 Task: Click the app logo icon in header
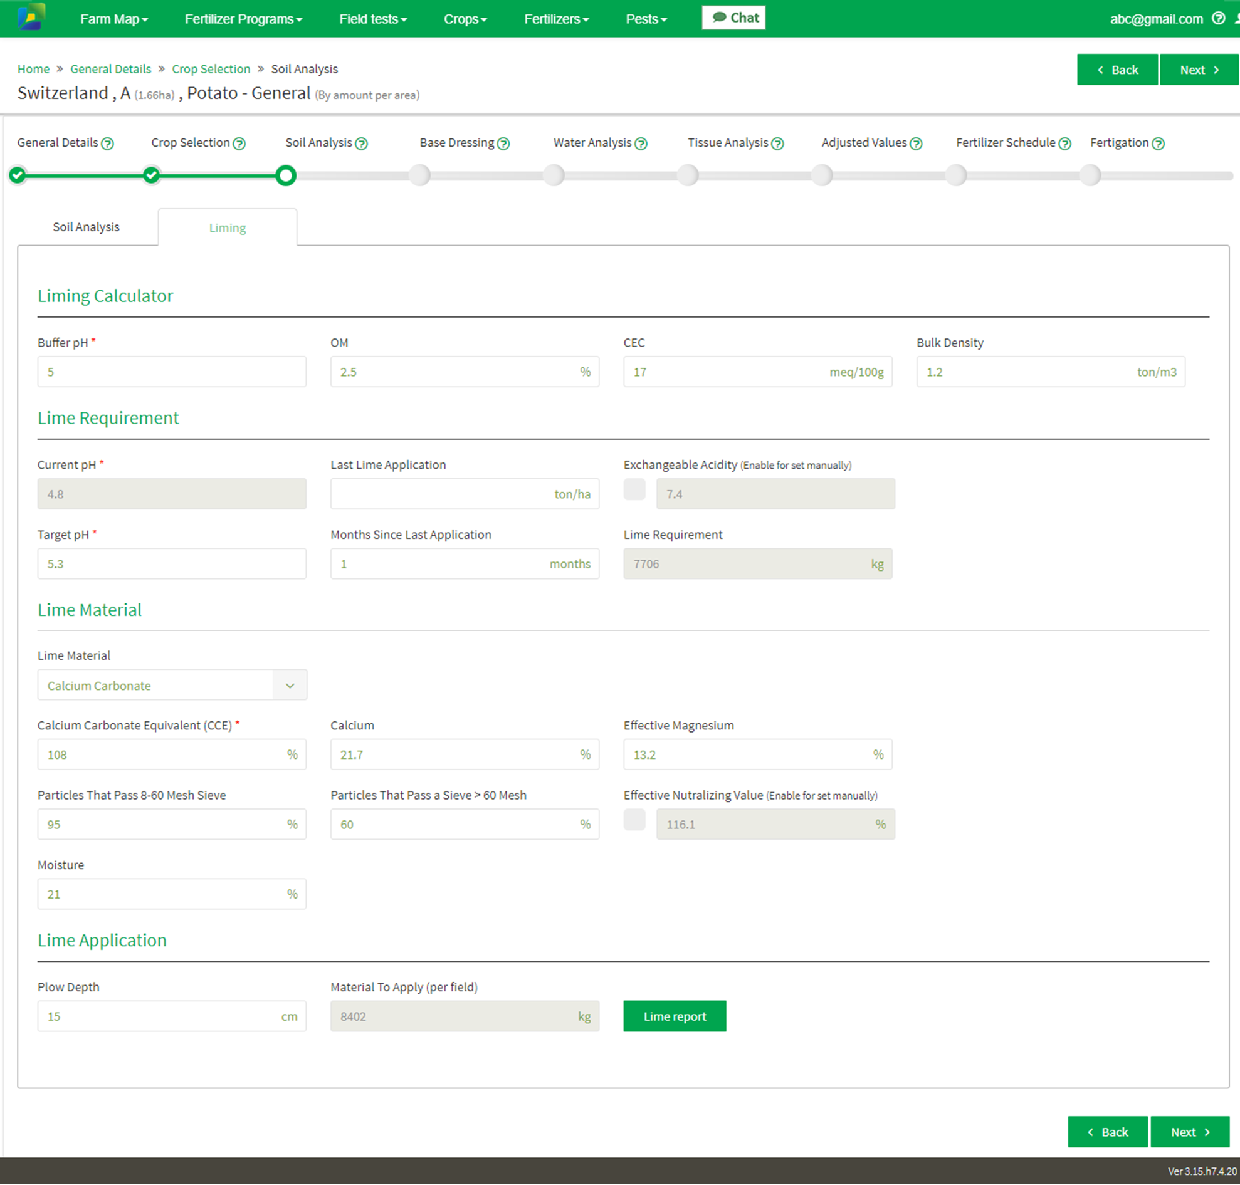[31, 17]
